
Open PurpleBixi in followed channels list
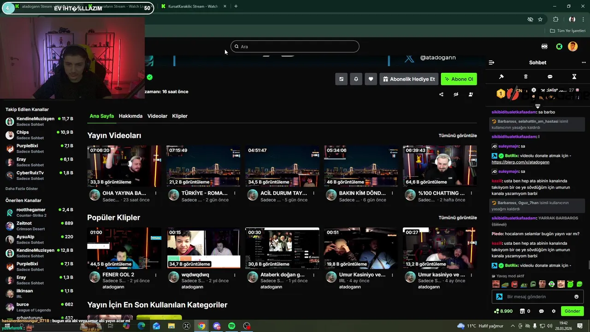pyautogui.click(x=39, y=148)
